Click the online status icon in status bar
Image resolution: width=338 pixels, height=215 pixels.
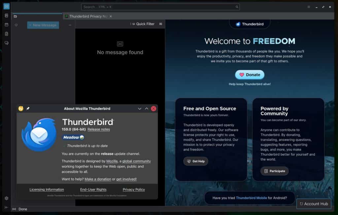pyautogui.click(x=14, y=209)
